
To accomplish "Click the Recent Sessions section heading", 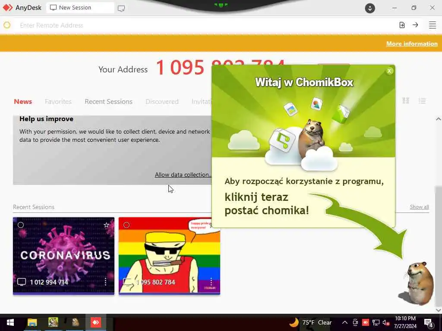I will pos(34,207).
